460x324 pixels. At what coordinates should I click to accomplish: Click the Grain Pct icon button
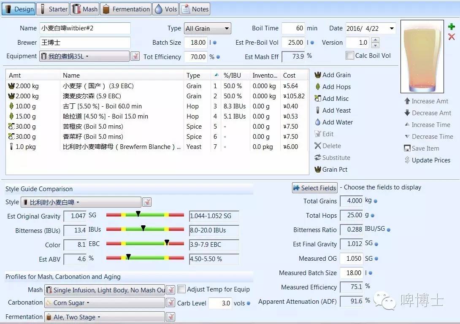click(318, 170)
